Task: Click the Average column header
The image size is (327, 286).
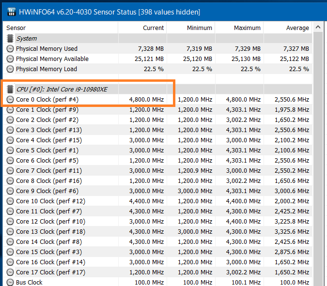Action: click(x=288, y=28)
